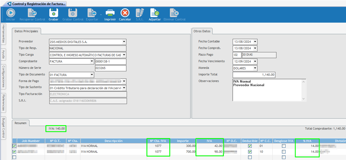346x160 pixels.
Task: Click the Nº Cta. IVA column header
Action: [x=158, y=141]
